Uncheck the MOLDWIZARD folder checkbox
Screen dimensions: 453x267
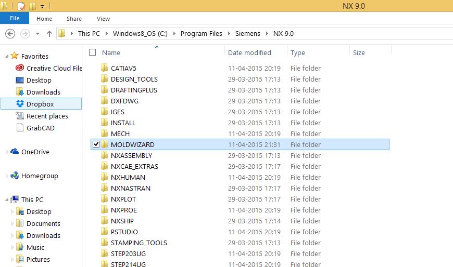(x=96, y=144)
